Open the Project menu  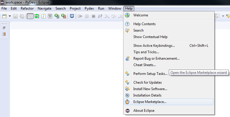click(75, 8)
